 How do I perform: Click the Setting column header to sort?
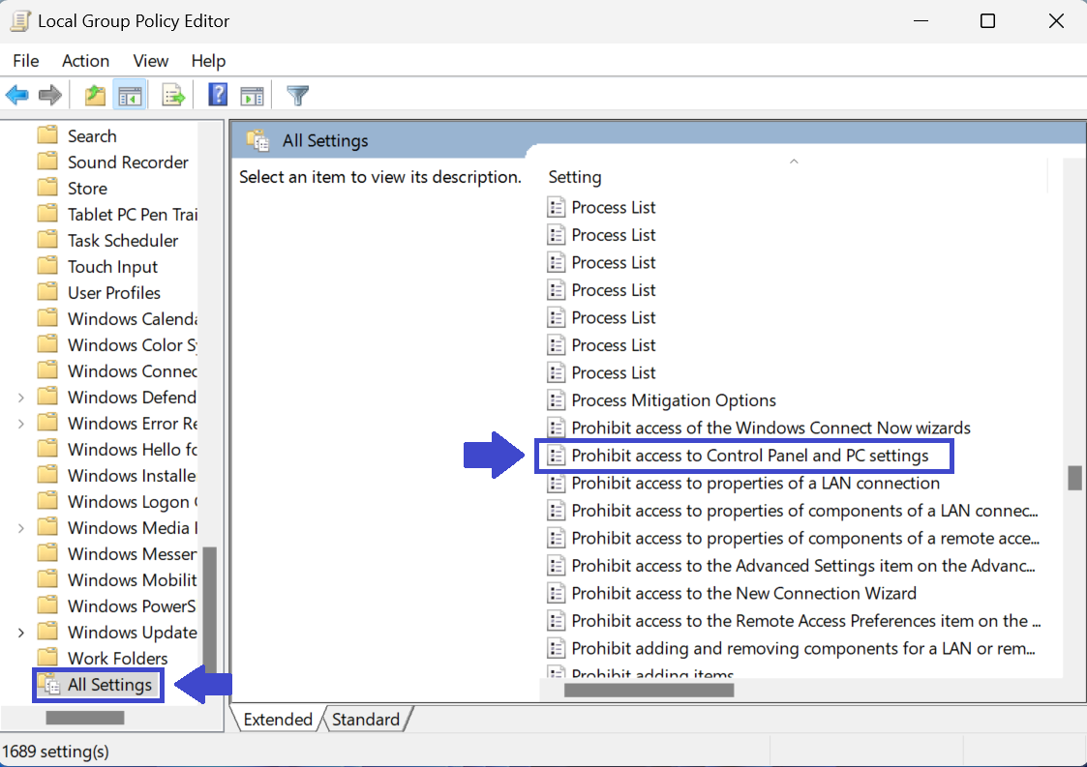pos(575,177)
